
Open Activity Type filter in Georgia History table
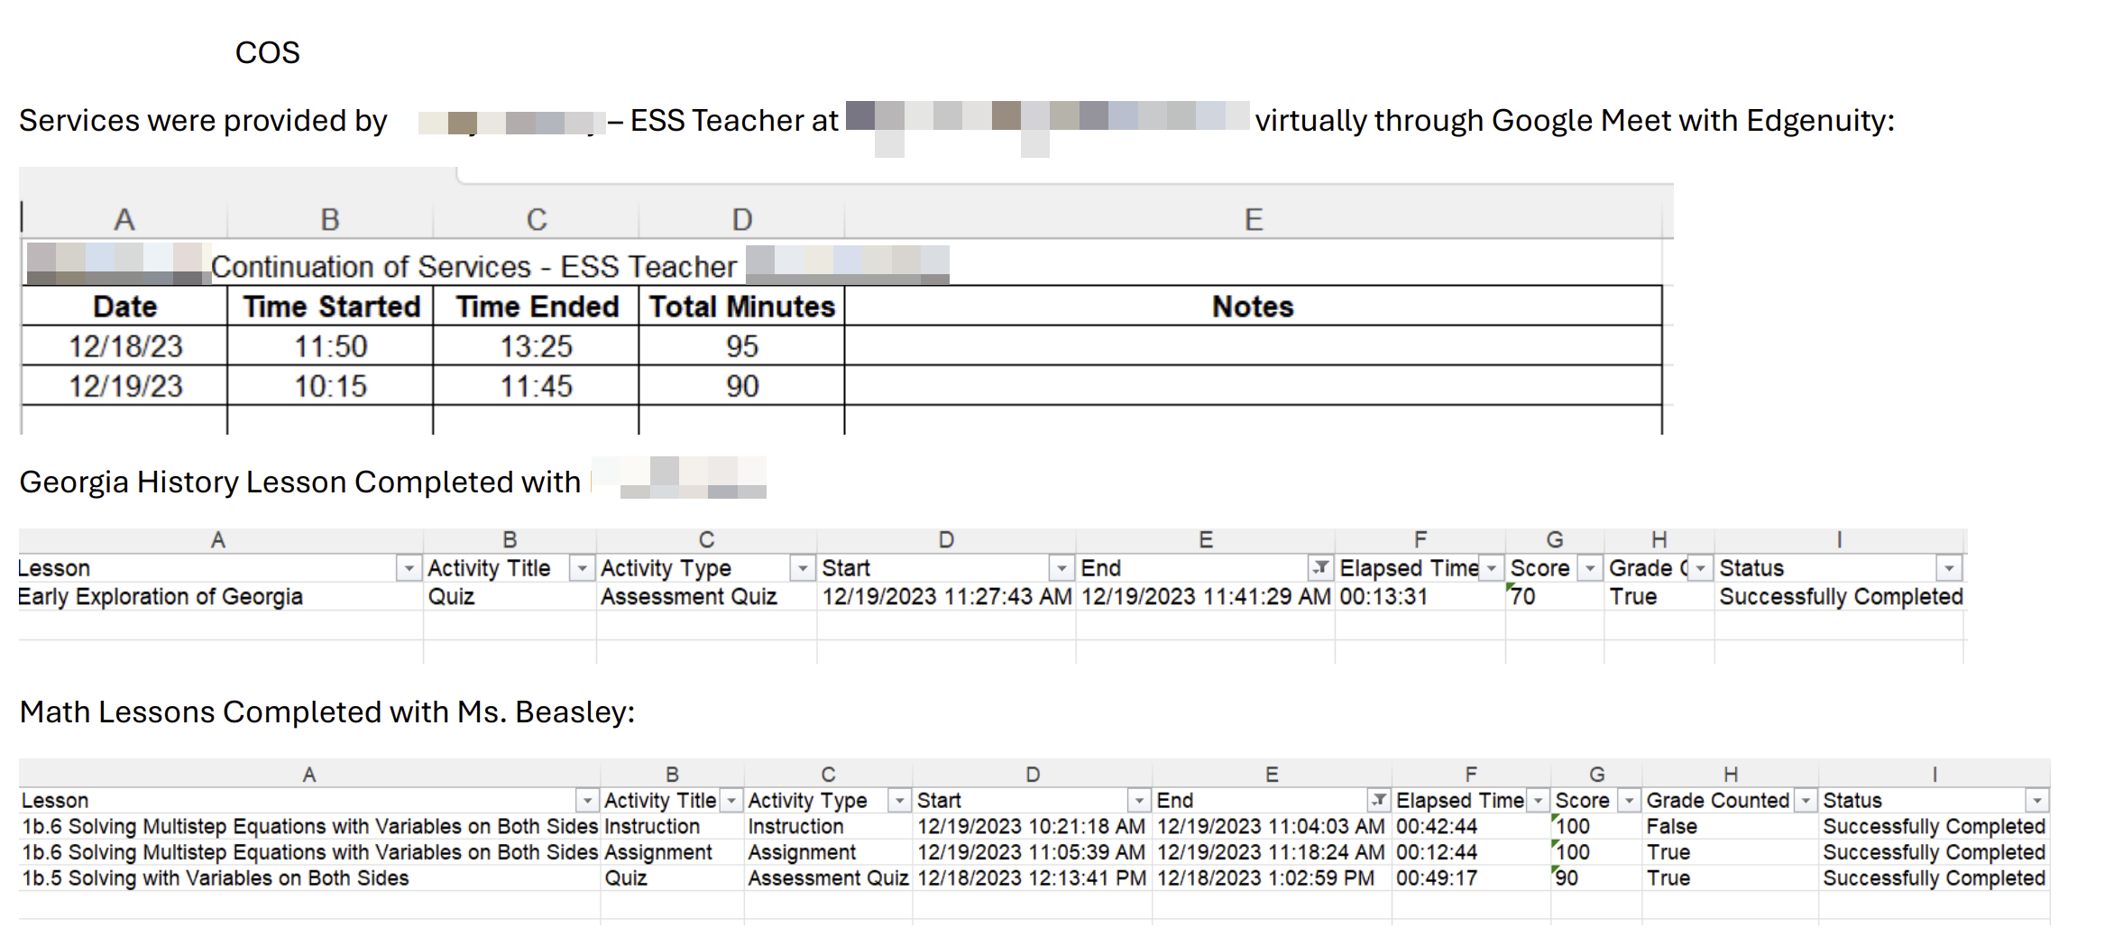tap(802, 568)
